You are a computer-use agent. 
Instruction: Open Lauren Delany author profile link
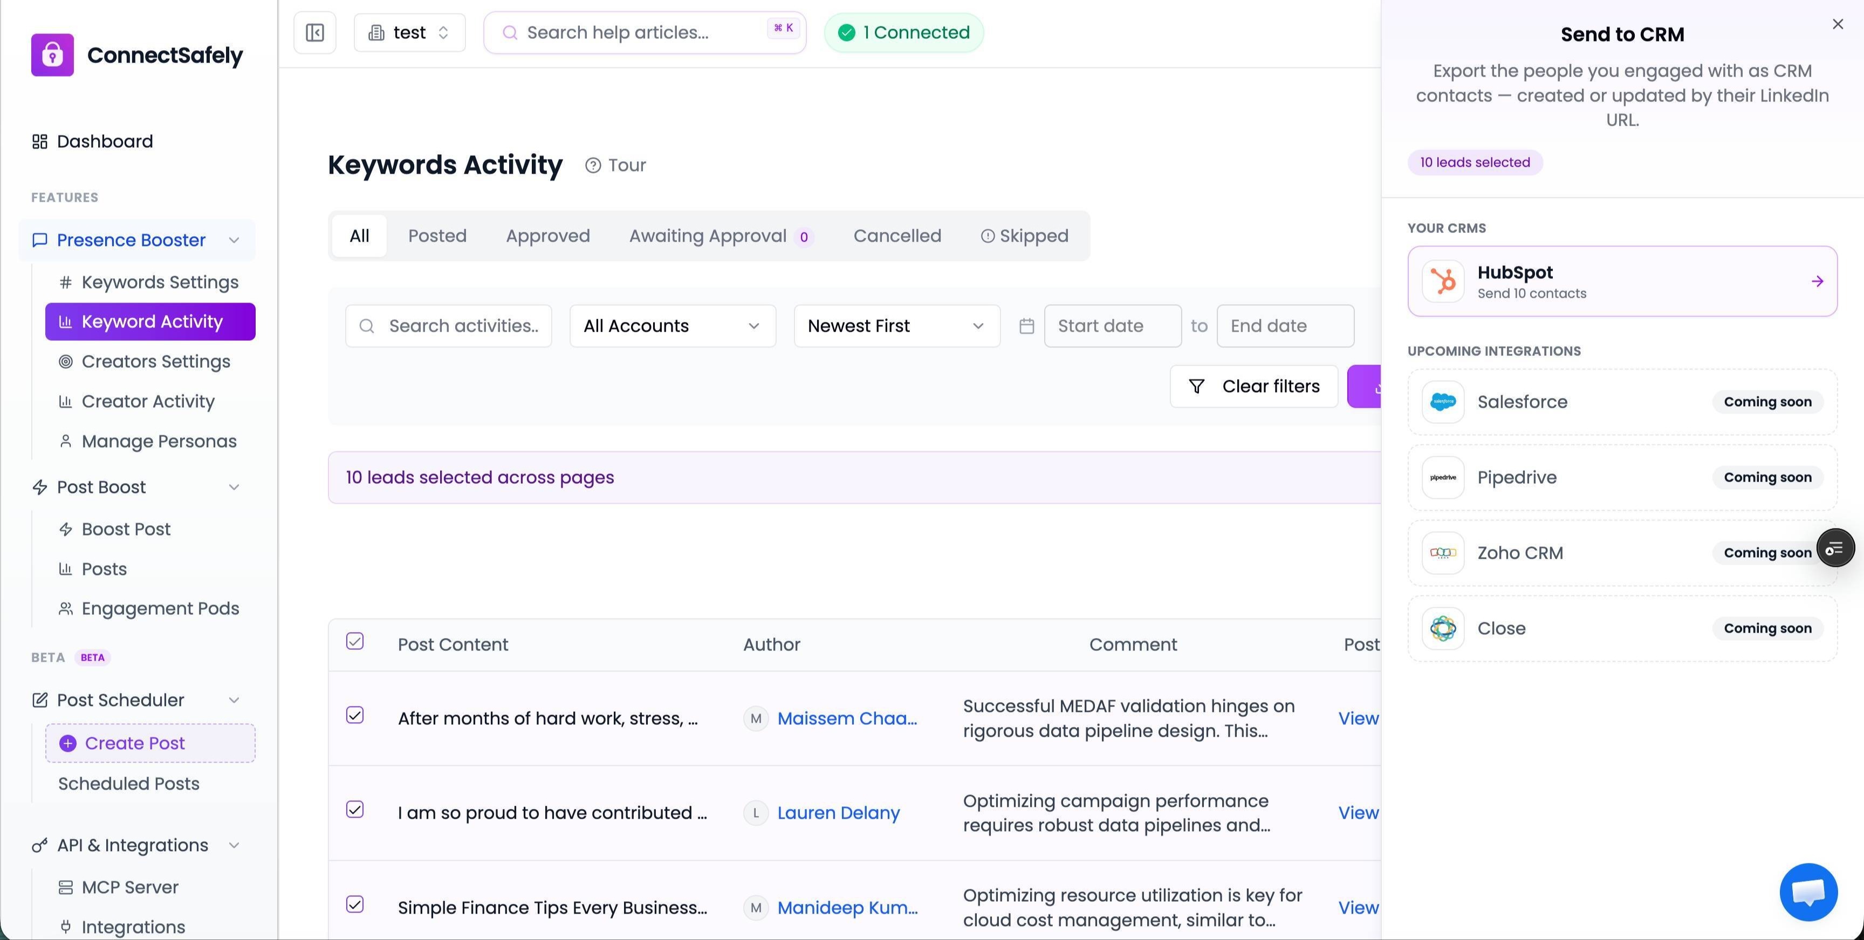pyautogui.click(x=839, y=813)
